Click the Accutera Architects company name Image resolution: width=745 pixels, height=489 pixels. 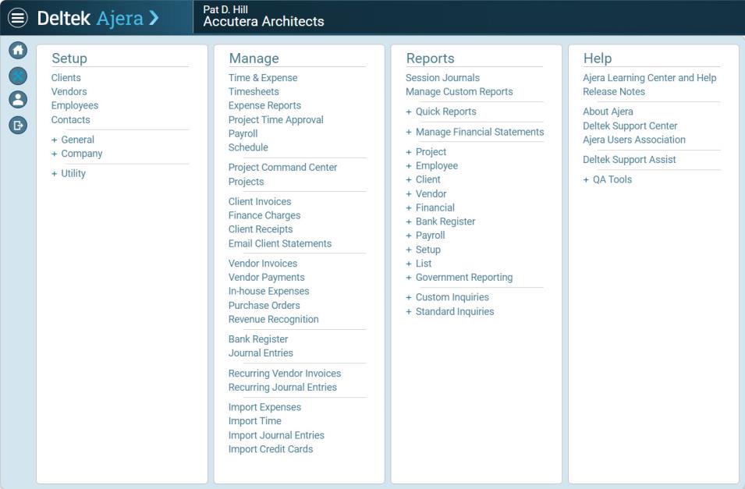[x=263, y=22]
